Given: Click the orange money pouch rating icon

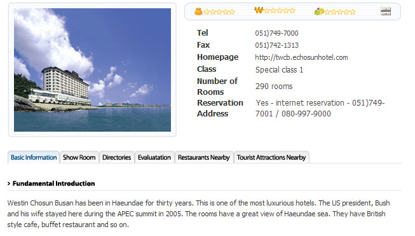Looking at the screenshot, I should (x=198, y=11).
